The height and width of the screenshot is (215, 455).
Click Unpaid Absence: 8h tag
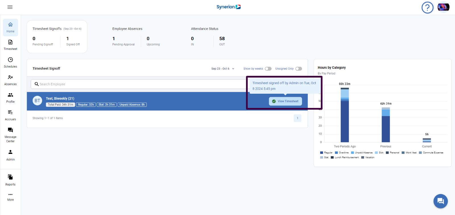(x=132, y=105)
